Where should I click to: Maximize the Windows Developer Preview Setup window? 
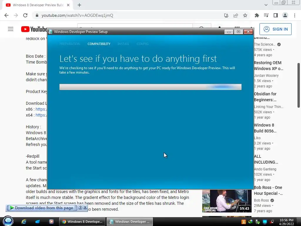click(x=238, y=32)
